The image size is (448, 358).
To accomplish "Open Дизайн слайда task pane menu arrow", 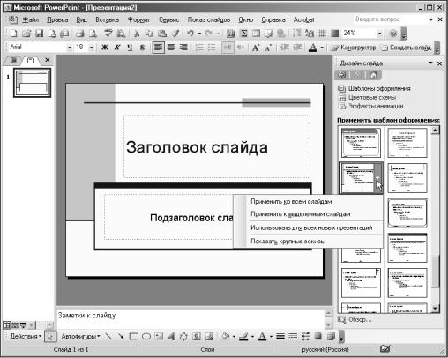I will 430,63.
